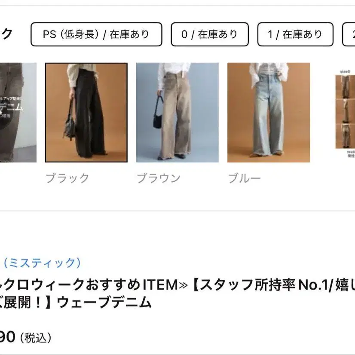This screenshot has width=355, height=355.
Task: Open the (ミスティック) brand link
Action: tap(42, 263)
